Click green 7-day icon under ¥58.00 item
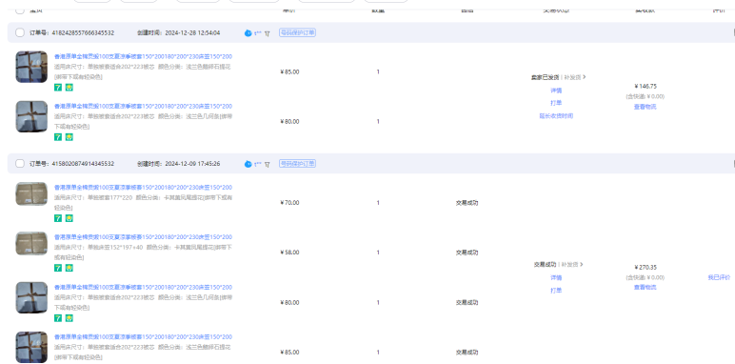735x364 pixels. click(x=58, y=268)
